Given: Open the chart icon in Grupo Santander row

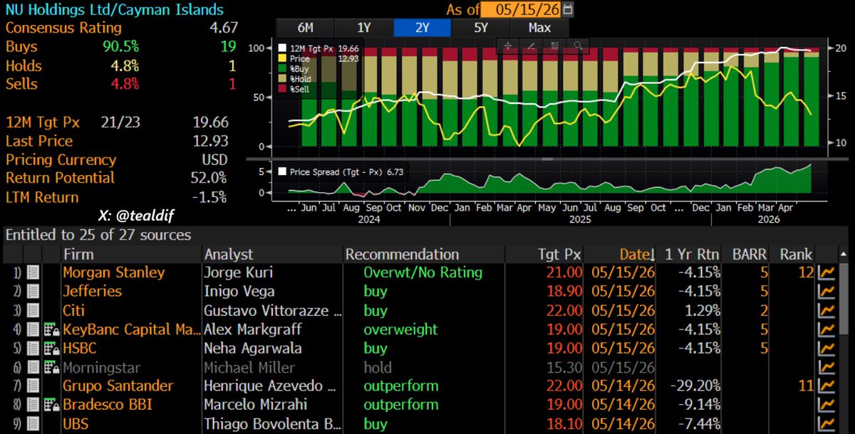Looking at the screenshot, I should pyautogui.click(x=826, y=386).
